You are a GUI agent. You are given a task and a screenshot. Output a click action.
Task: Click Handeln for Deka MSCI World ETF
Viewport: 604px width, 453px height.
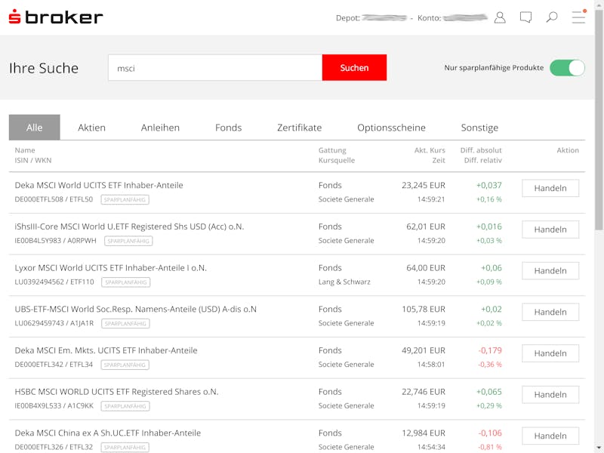(550, 188)
